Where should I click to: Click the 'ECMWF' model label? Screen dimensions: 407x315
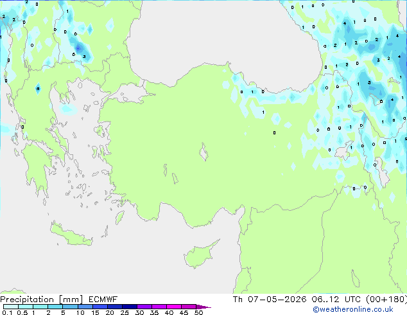click(x=103, y=300)
